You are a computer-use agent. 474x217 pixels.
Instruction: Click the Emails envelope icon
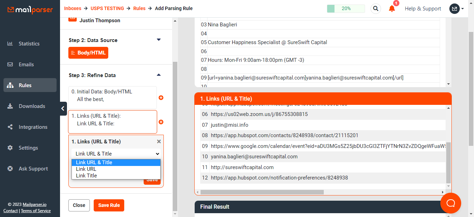coord(10,65)
